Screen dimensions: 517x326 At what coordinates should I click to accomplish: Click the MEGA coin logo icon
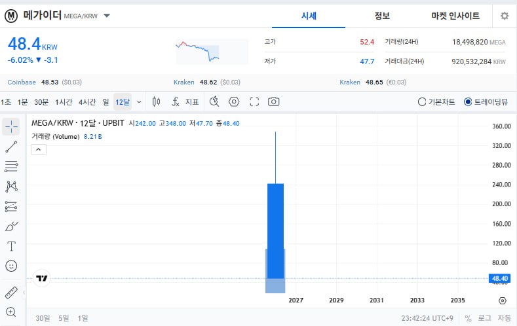click(x=11, y=16)
